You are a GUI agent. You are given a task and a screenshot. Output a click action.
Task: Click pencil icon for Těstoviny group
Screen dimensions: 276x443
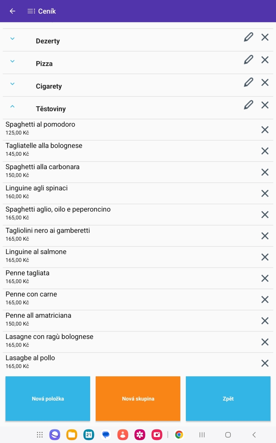click(x=248, y=105)
